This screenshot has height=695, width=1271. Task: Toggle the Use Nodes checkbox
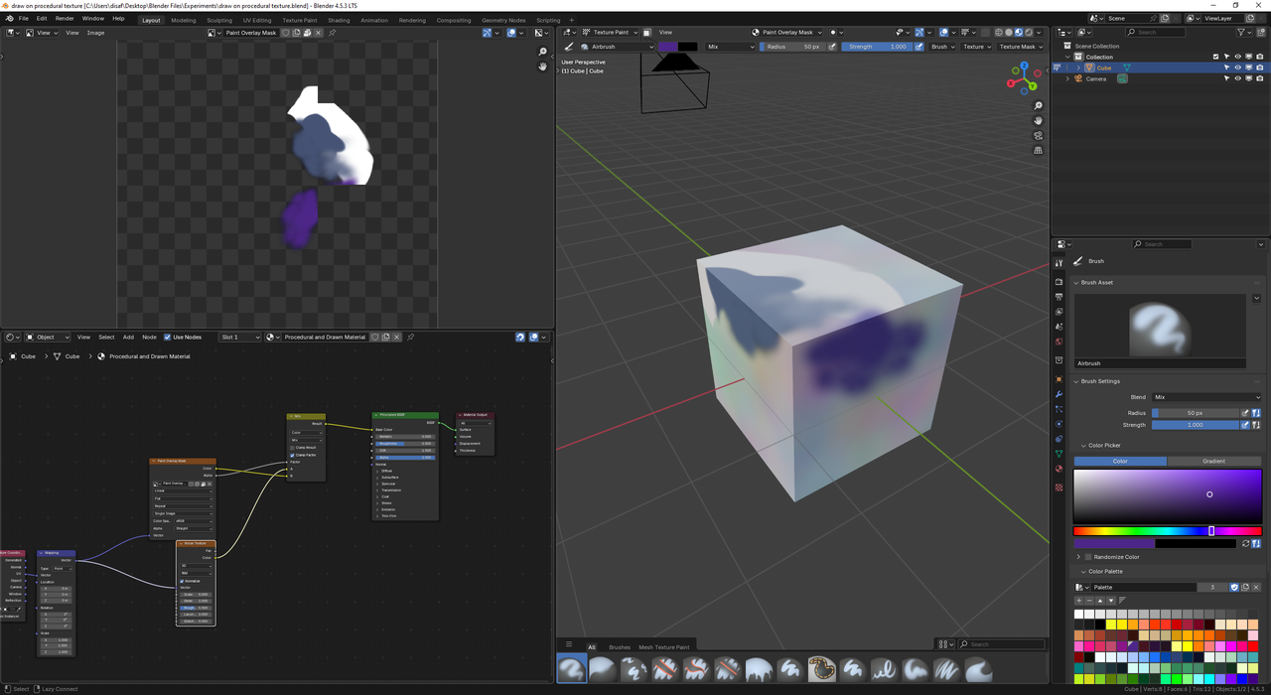pos(168,337)
